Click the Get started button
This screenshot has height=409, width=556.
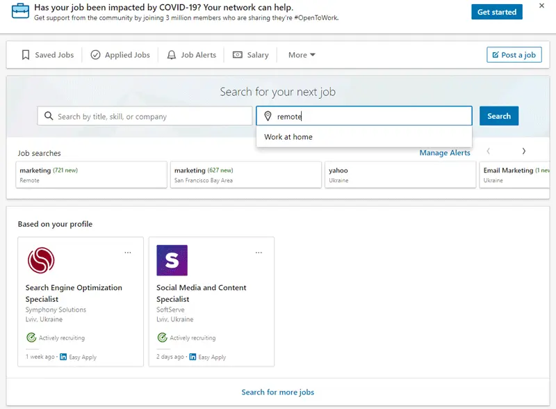click(497, 12)
